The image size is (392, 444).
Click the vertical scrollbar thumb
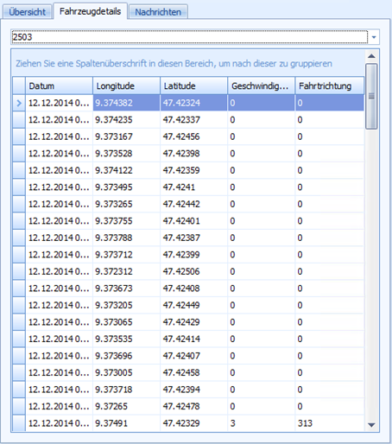click(371, 96)
